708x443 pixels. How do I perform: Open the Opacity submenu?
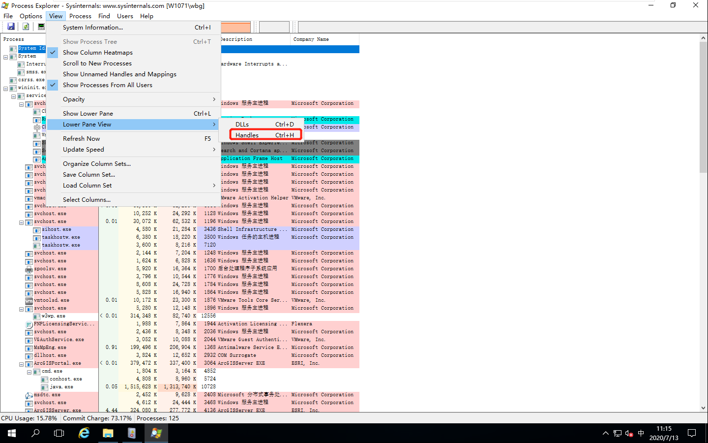134,99
